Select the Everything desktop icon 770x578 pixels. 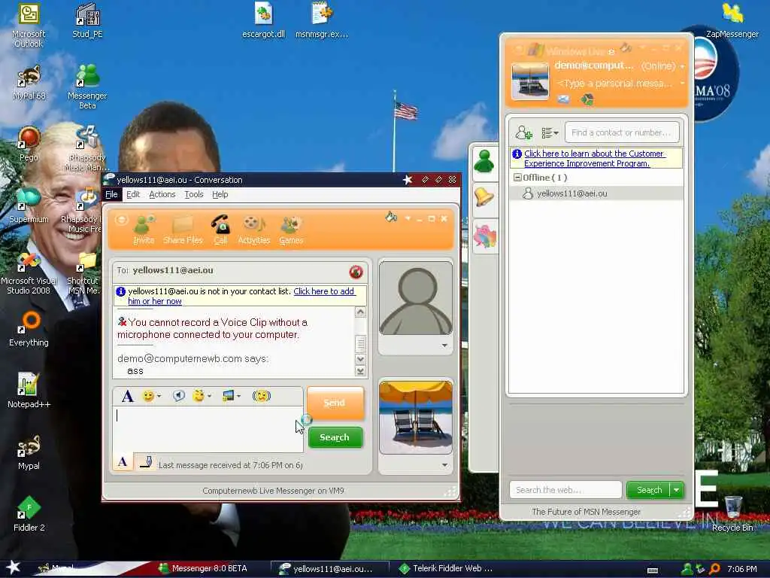tap(29, 330)
